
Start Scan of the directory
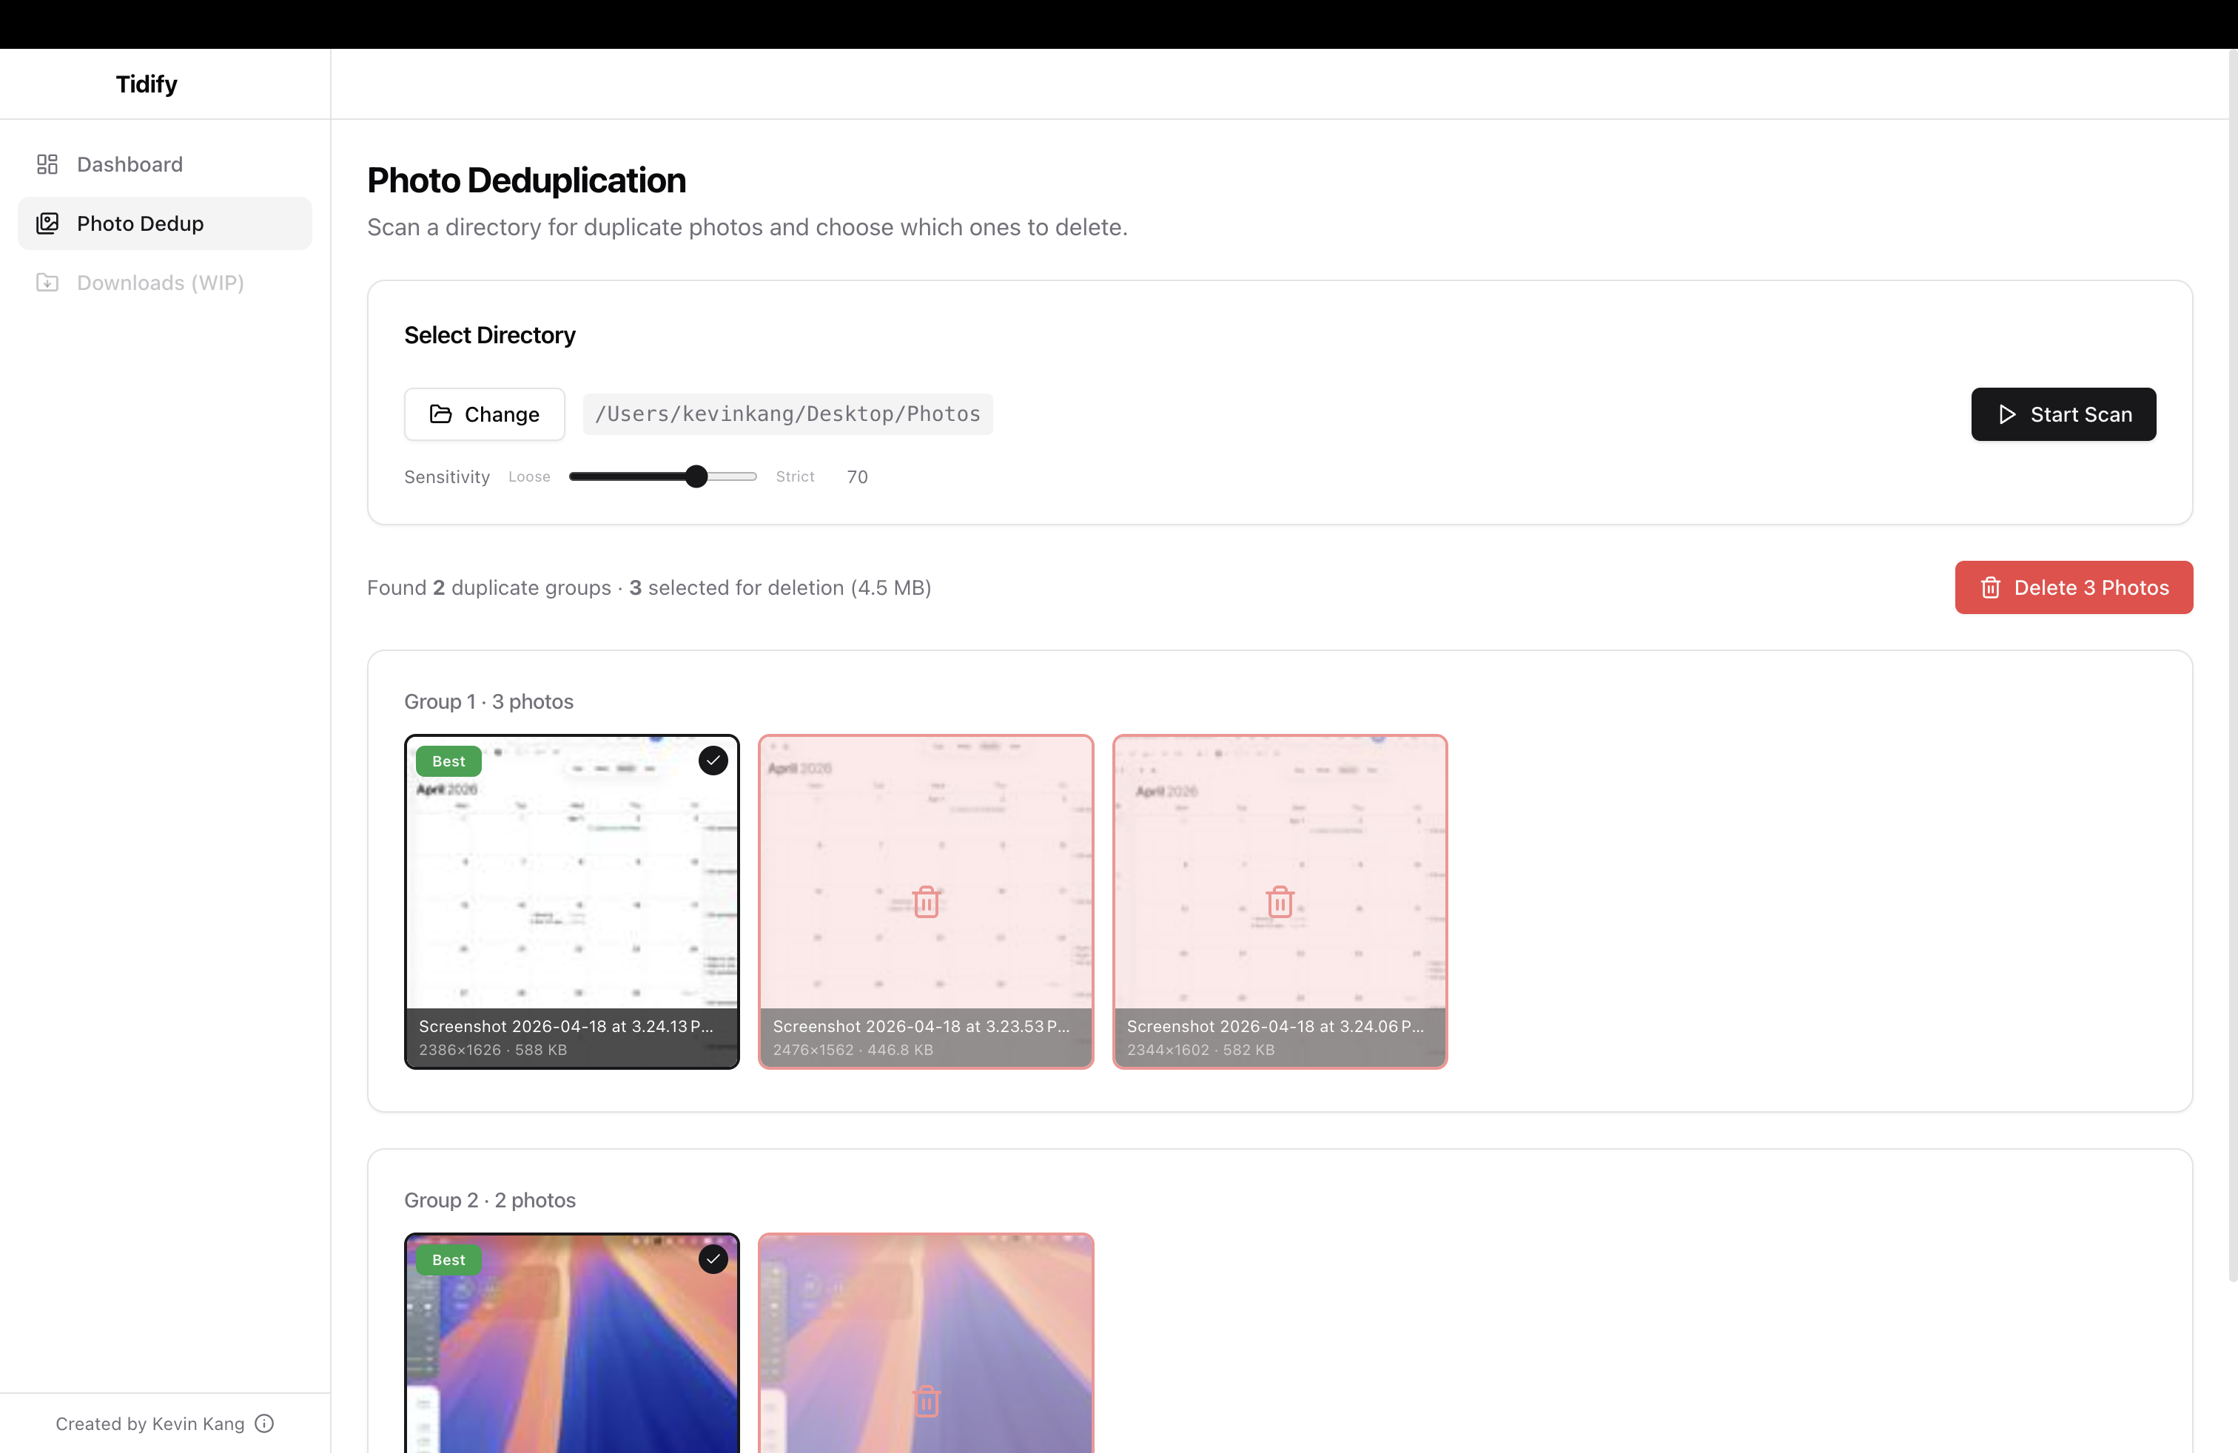tap(2063, 414)
